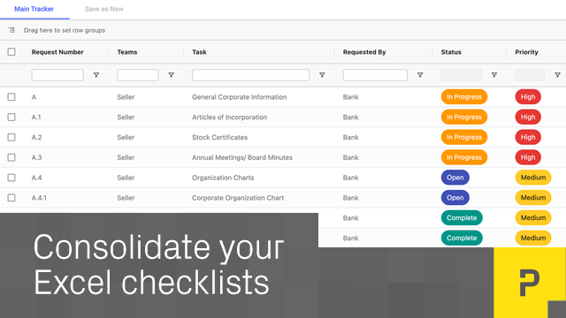Click the row groups icon

(x=11, y=30)
